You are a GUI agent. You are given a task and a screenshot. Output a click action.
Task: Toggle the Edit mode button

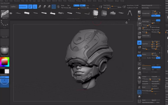pyautogui.click(x=30, y=6)
